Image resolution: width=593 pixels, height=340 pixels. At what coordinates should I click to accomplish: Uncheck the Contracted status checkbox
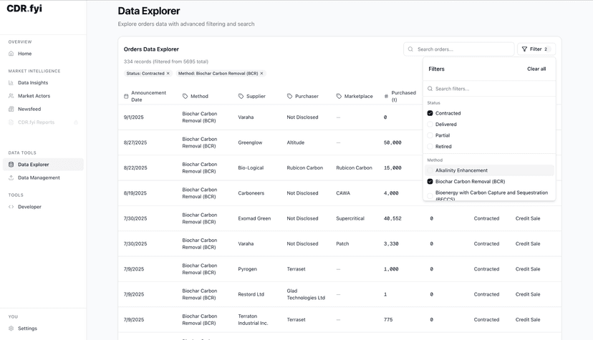click(x=430, y=113)
